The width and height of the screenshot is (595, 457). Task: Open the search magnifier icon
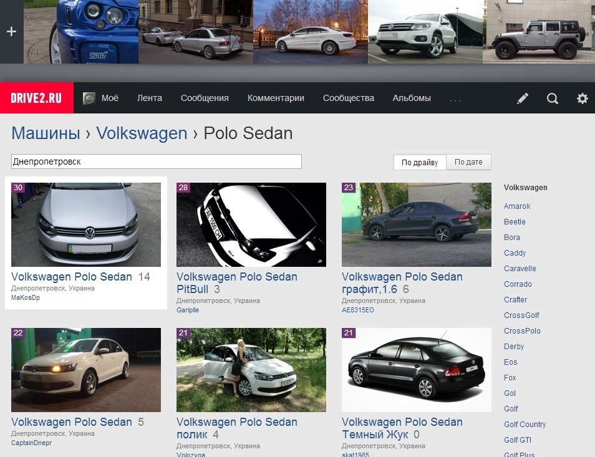tap(553, 99)
